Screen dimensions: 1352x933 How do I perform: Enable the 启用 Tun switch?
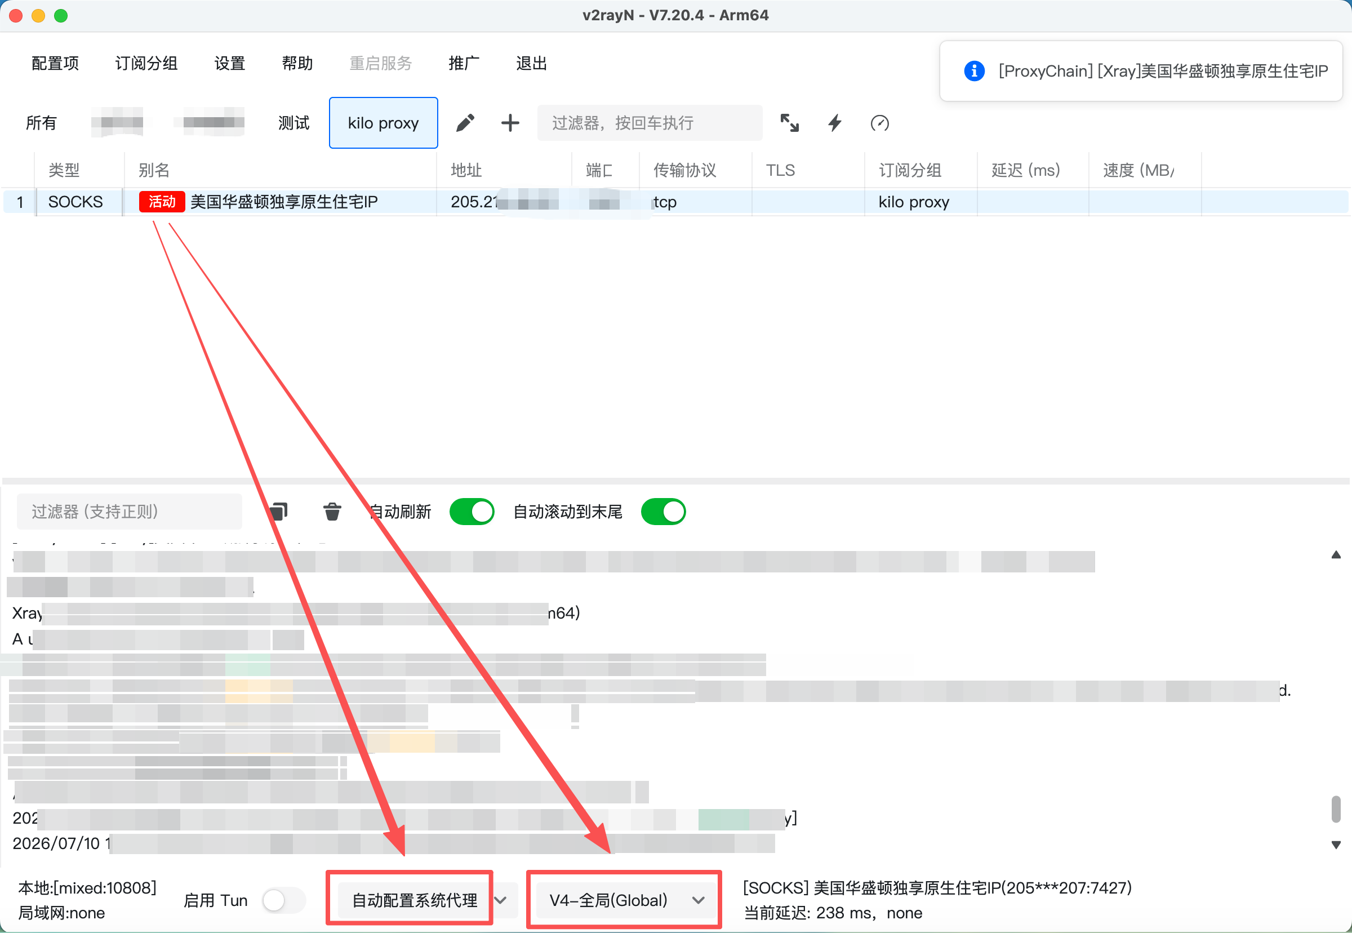284,900
